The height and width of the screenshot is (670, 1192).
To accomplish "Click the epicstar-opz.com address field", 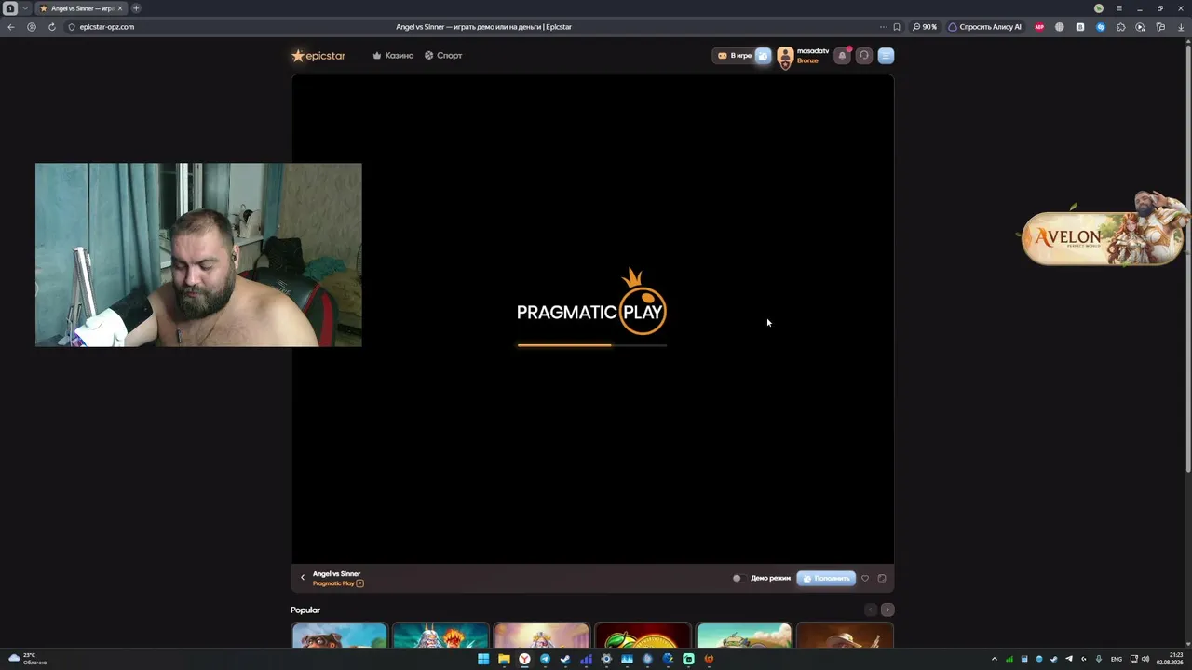I will [x=107, y=27].
